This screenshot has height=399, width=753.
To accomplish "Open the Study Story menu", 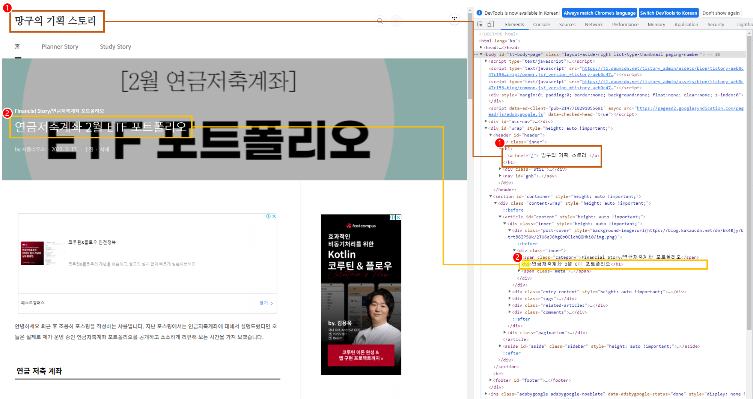I will click(x=115, y=46).
